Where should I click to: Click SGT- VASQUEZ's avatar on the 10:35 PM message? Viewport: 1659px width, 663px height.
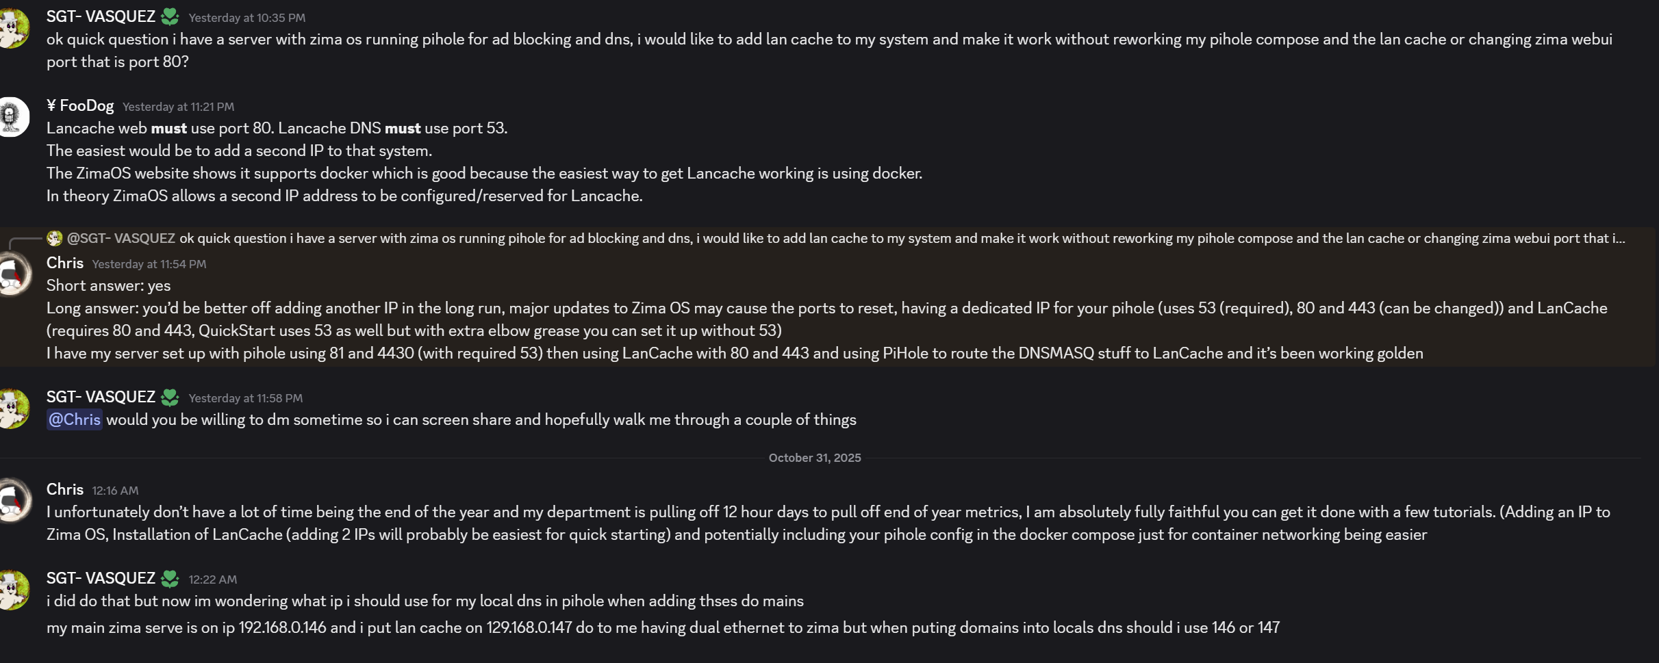pyautogui.click(x=12, y=28)
